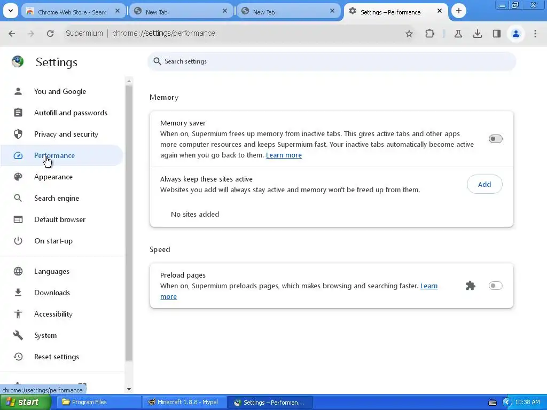547x410 pixels.
Task: Close the second New Tab
Action: point(332,11)
